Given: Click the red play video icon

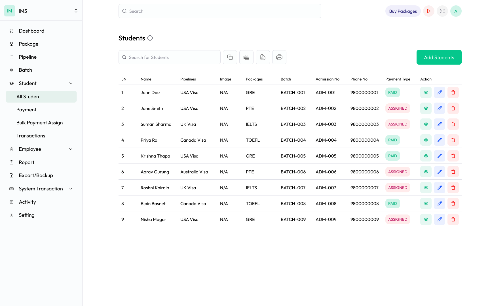Looking at the screenshot, I should coord(429,11).
